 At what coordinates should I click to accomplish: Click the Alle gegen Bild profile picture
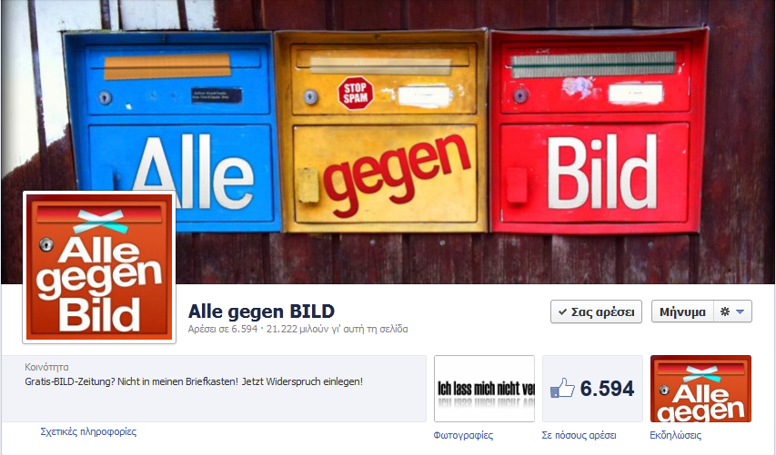[x=99, y=267]
